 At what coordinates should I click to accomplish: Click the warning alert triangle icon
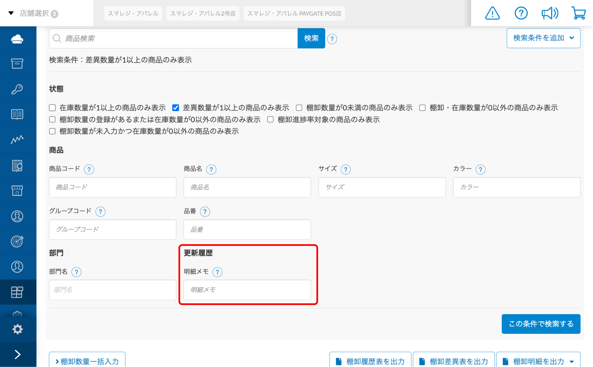492,13
